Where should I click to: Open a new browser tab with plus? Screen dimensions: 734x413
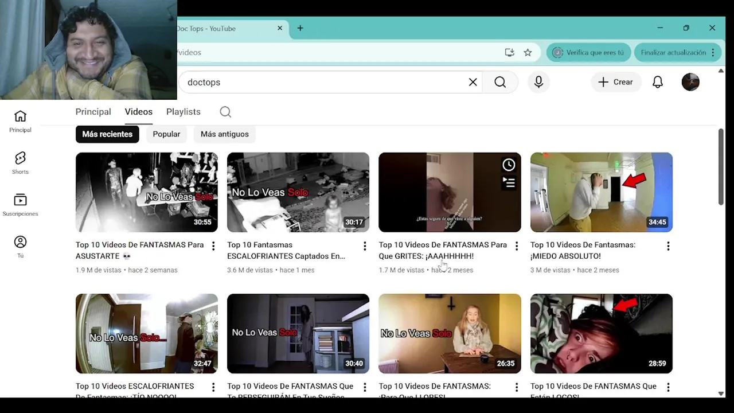pyautogui.click(x=300, y=28)
